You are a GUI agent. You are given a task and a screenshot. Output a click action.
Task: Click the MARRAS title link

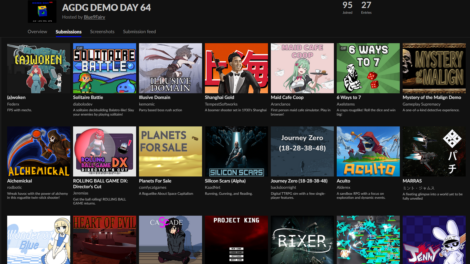[412, 181]
